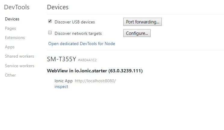The image size is (224, 130).
Task: Select Shared workers in sidebar
Action: click(x=20, y=56)
